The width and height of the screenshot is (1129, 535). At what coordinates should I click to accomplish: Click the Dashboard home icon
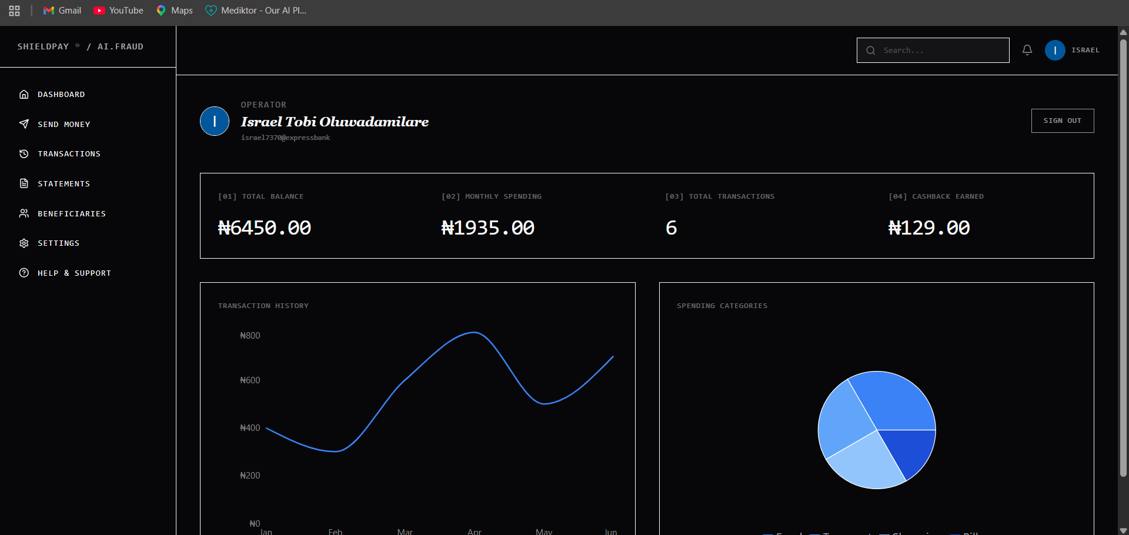tap(24, 94)
